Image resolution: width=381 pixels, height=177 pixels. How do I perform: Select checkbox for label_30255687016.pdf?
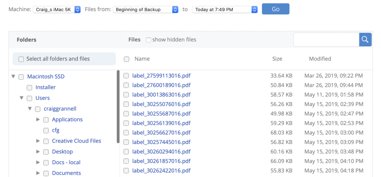point(126,114)
